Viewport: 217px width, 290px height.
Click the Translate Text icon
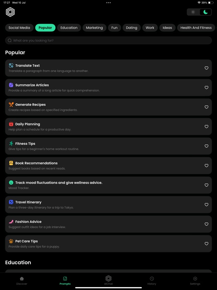[11, 66]
